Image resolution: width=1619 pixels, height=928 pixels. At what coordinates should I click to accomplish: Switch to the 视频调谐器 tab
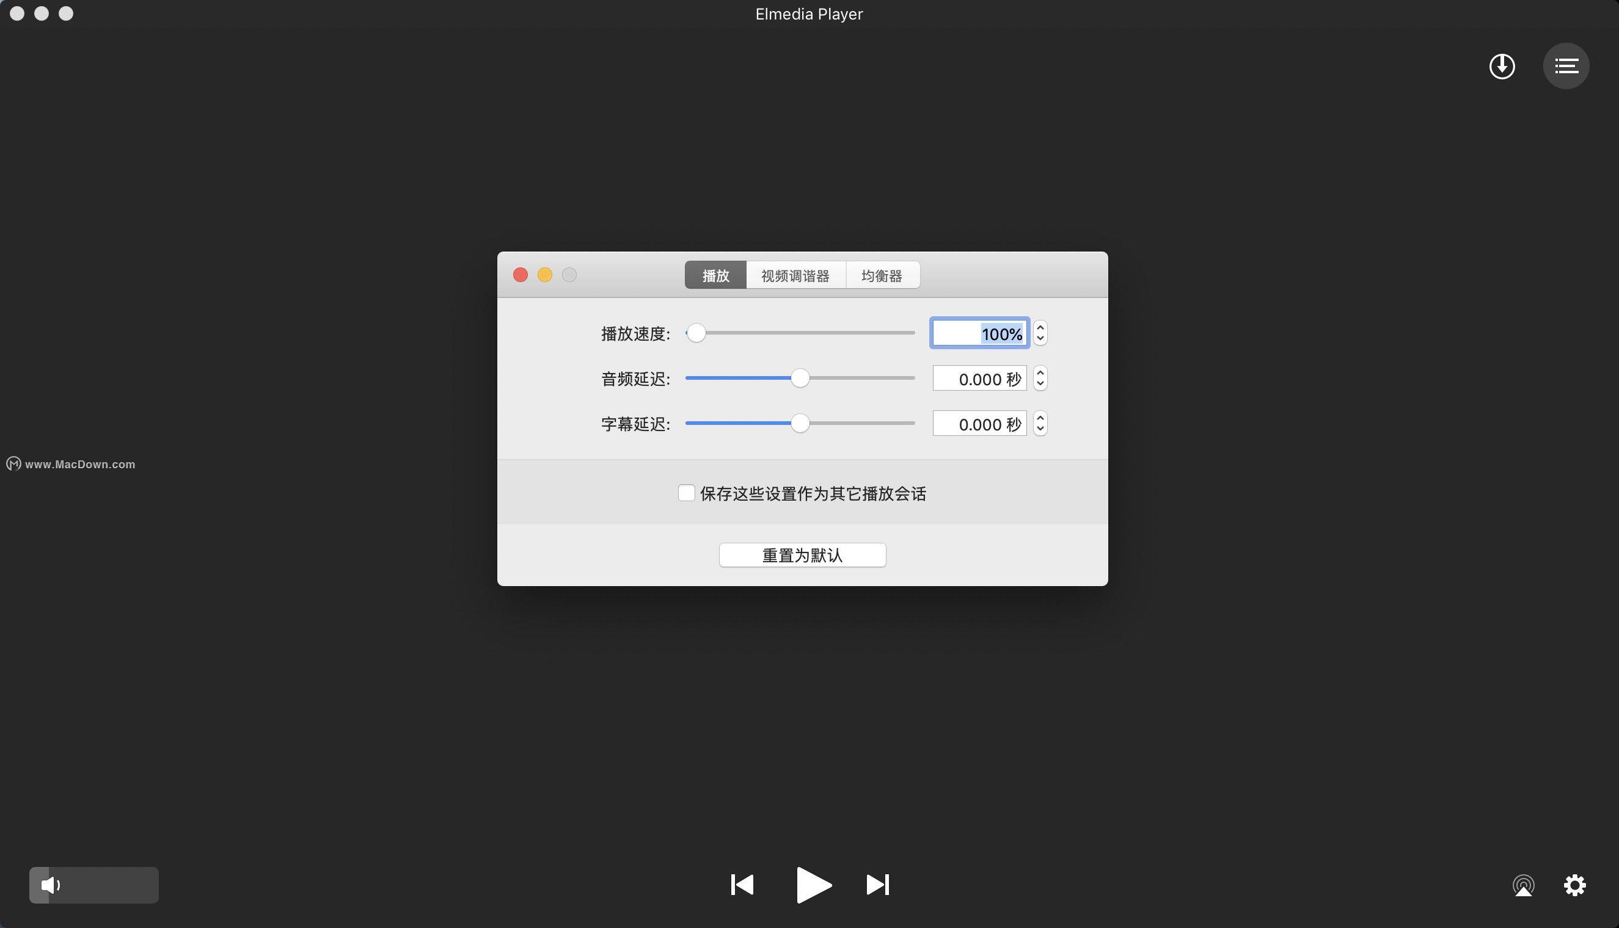796,275
